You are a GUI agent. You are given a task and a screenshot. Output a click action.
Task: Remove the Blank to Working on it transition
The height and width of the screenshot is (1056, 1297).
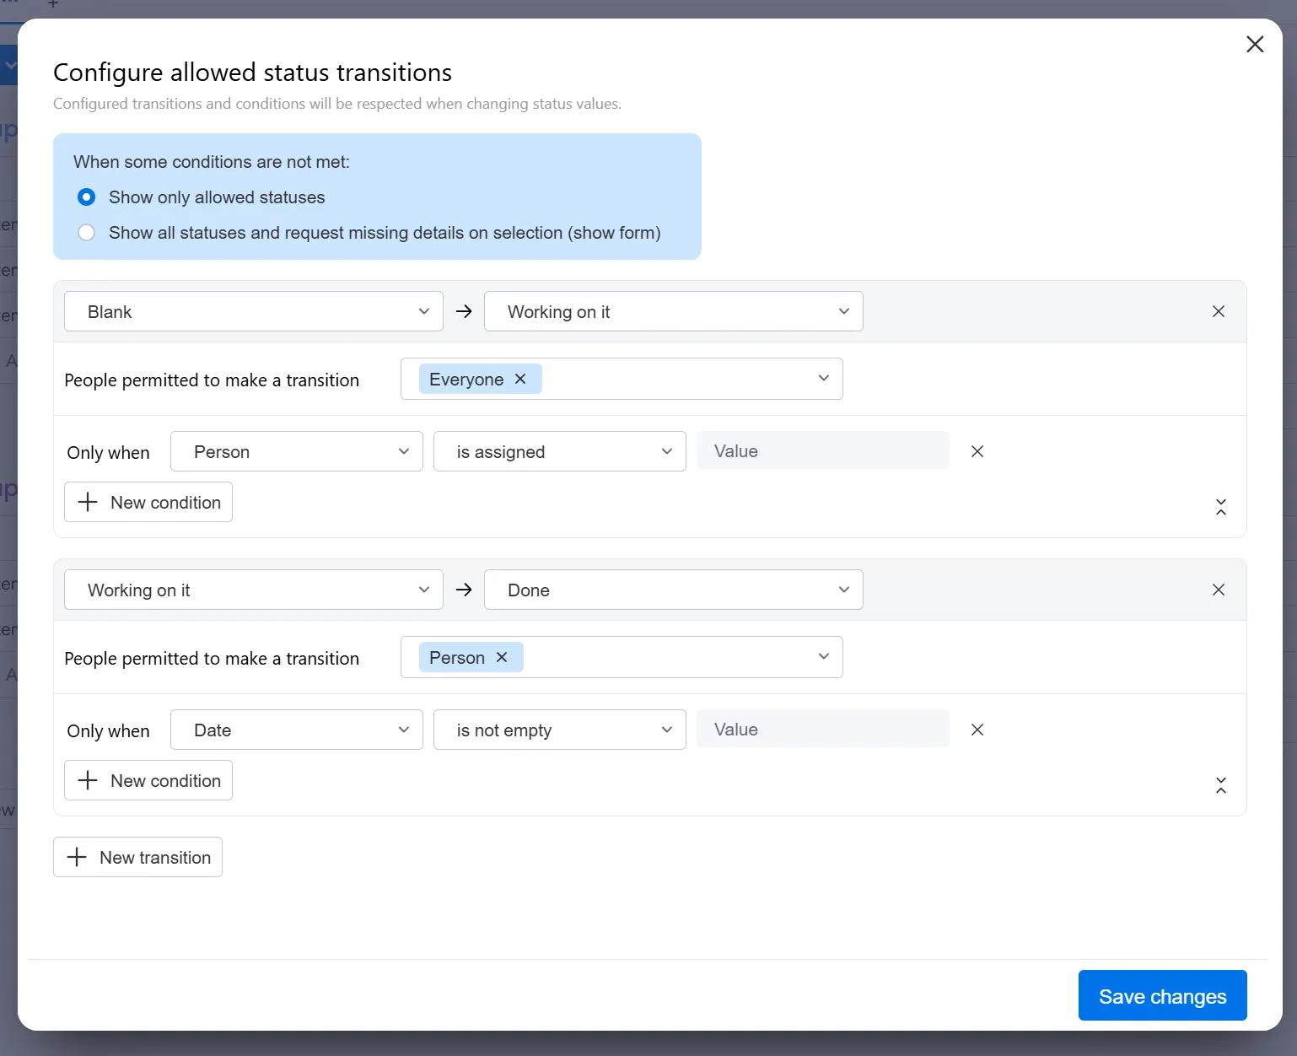[1218, 311]
